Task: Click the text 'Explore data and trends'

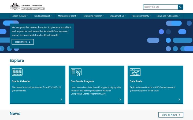Action: (x=152, y=89)
